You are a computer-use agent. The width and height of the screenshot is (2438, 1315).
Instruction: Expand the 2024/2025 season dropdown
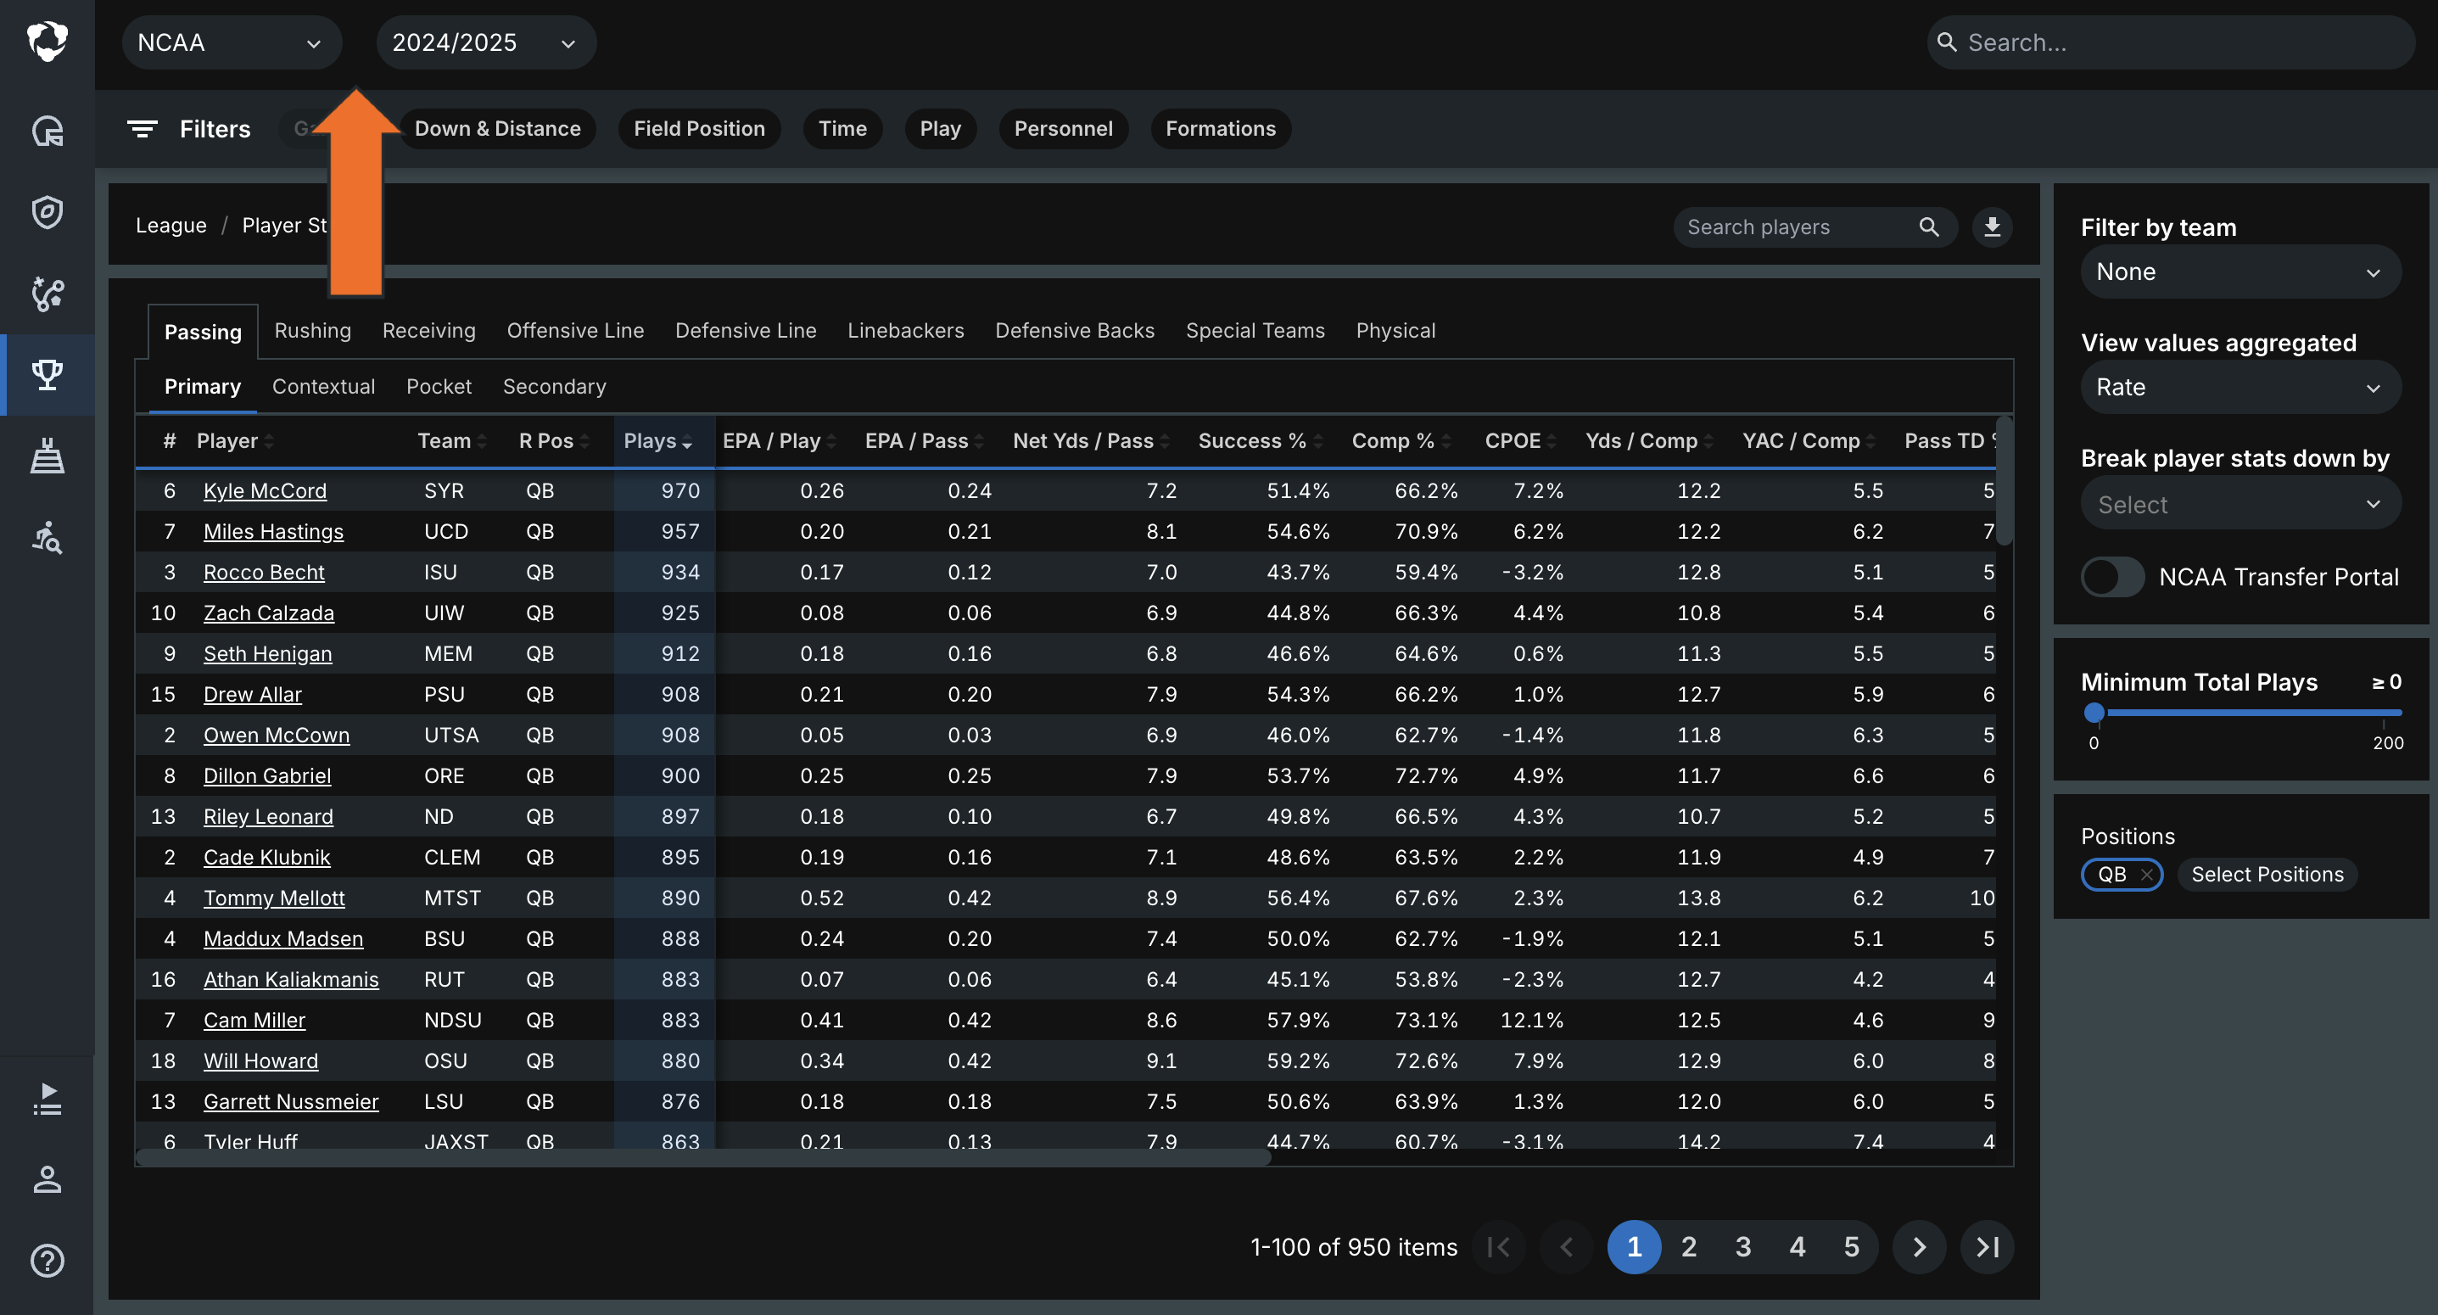coord(485,42)
